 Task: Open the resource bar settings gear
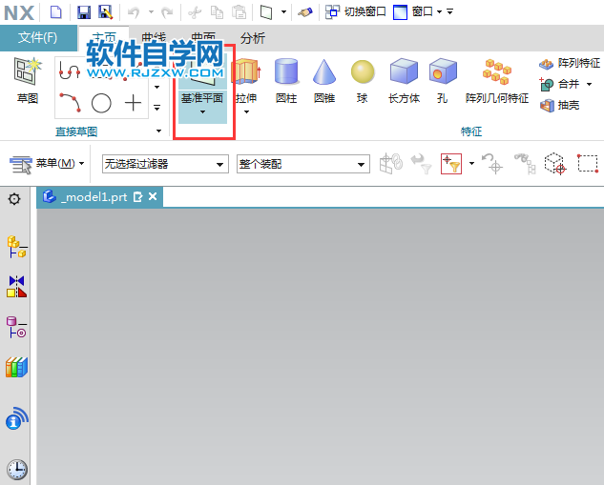pyautogui.click(x=14, y=199)
